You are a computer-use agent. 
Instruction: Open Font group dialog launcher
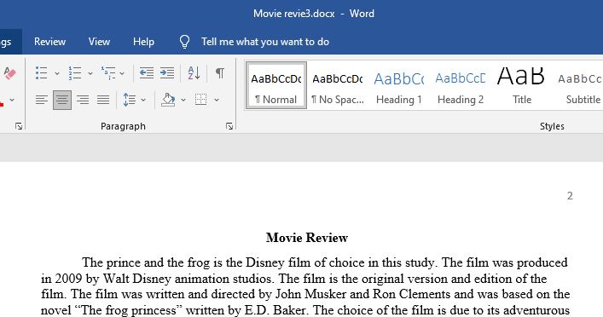[x=19, y=126]
